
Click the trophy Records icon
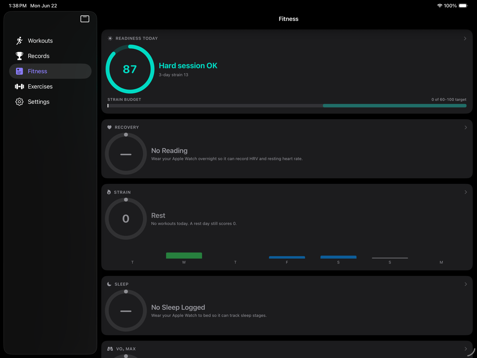pyautogui.click(x=19, y=56)
